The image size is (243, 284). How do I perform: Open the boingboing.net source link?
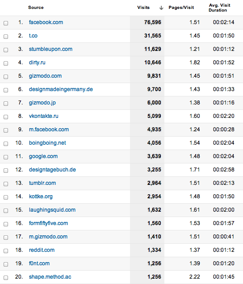[x=47, y=143]
